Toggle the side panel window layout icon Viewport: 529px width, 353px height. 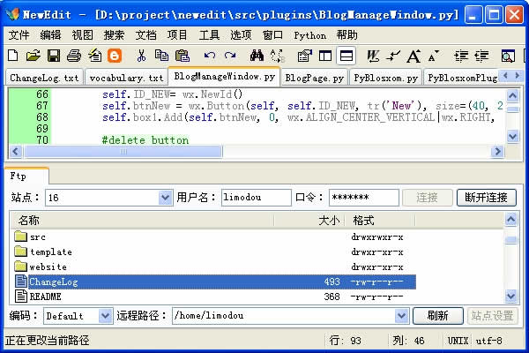pyautogui.click(x=325, y=56)
